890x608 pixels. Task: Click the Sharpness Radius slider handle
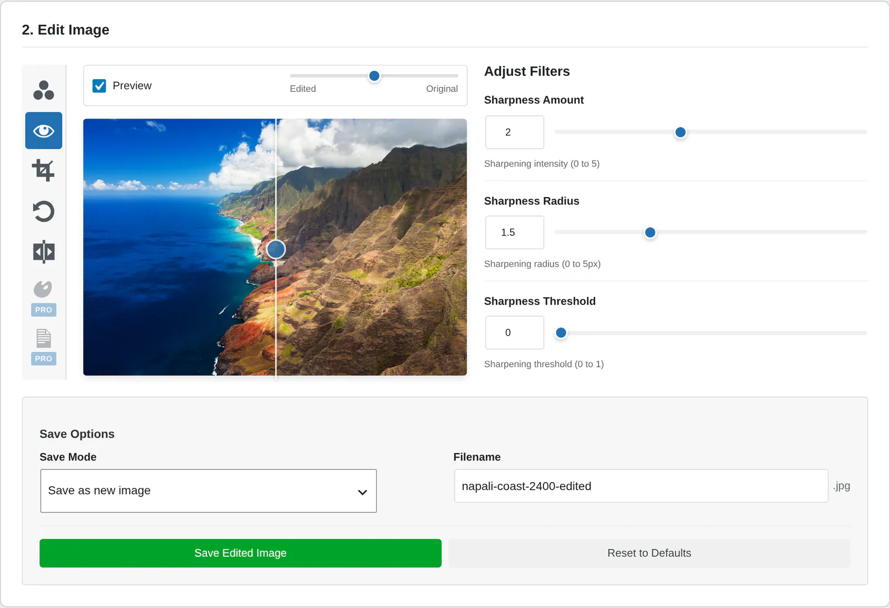coord(650,233)
